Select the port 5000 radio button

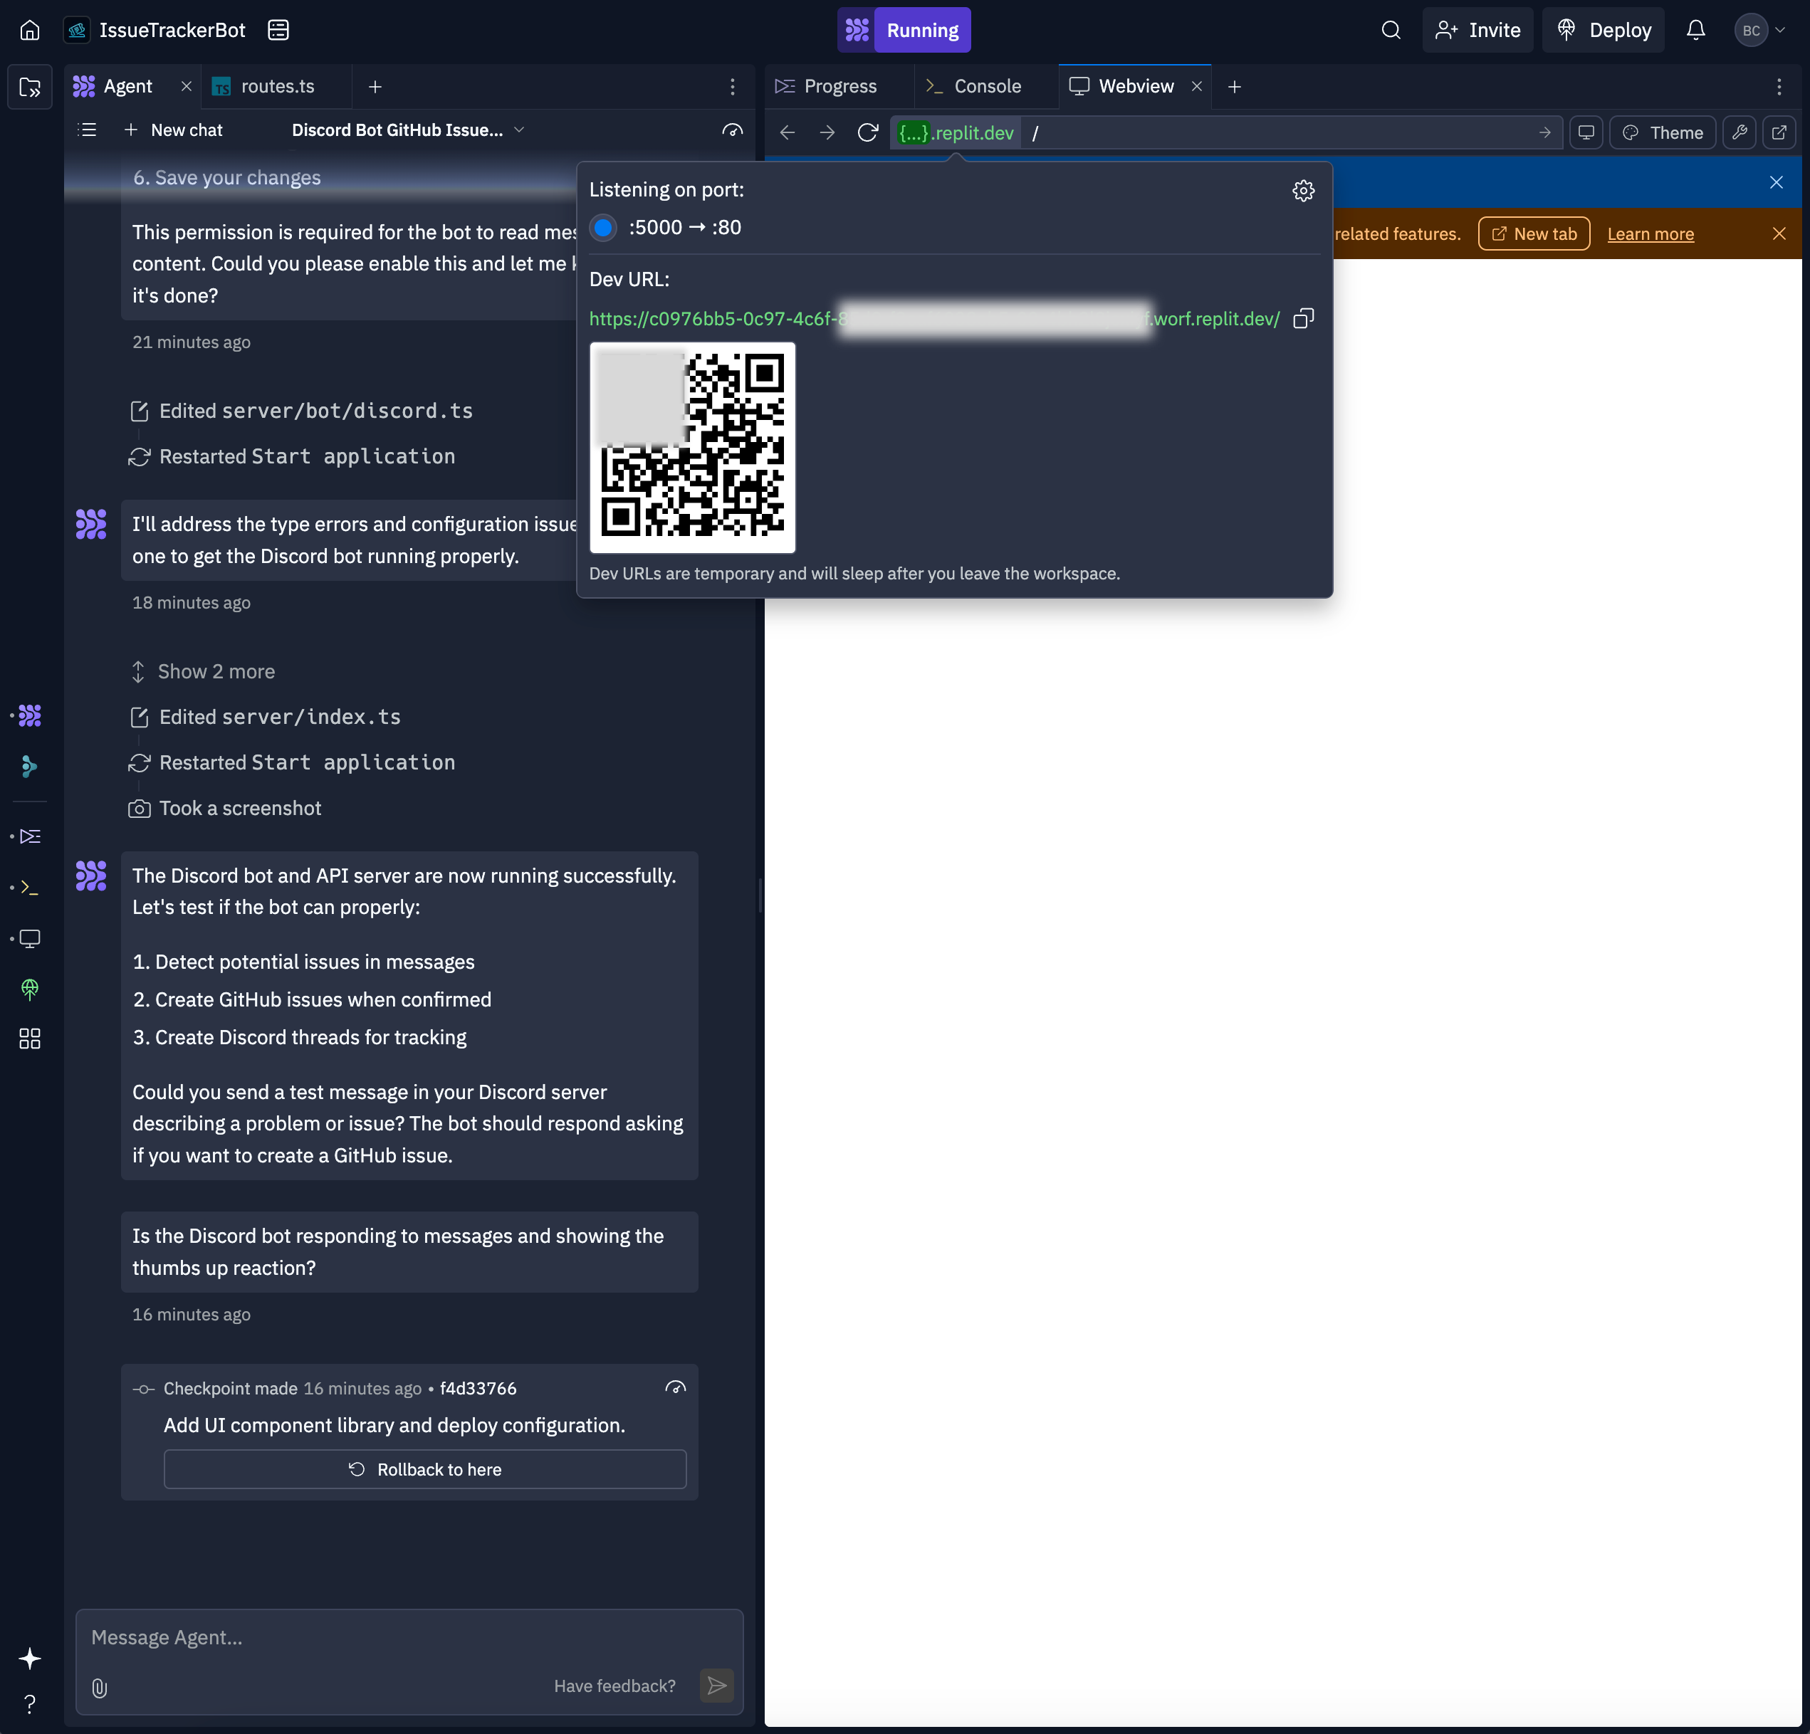tap(603, 227)
